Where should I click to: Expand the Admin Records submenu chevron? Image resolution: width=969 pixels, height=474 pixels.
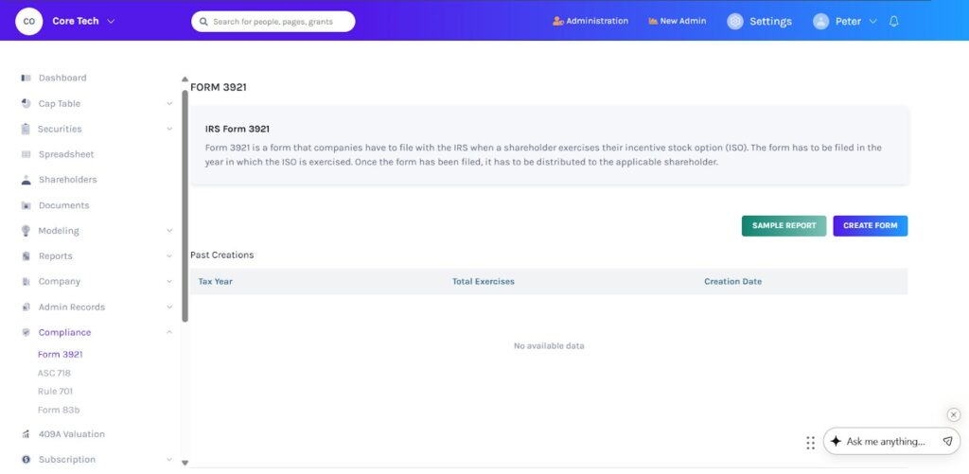click(169, 307)
